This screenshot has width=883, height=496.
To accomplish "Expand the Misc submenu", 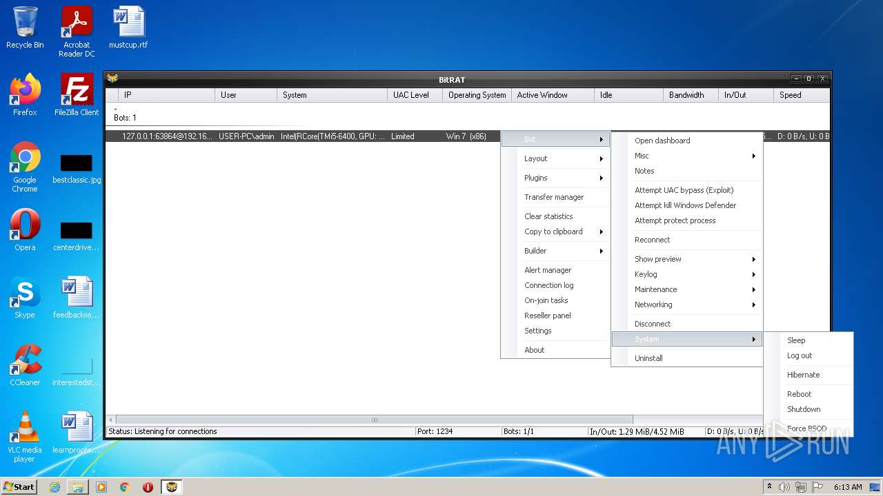I will click(x=687, y=156).
